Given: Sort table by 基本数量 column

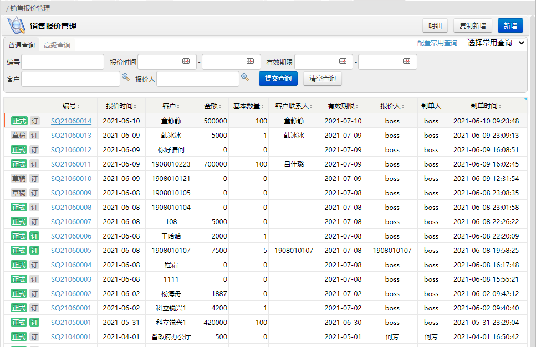Looking at the screenshot, I should pyautogui.click(x=248, y=106).
